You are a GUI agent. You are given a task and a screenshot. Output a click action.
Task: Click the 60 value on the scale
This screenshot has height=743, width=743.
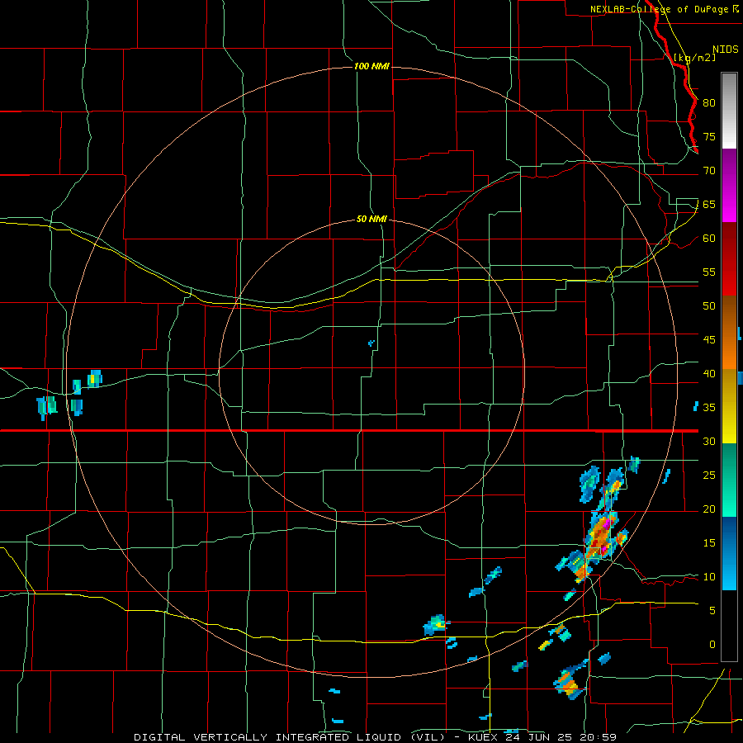pyautogui.click(x=709, y=239)
